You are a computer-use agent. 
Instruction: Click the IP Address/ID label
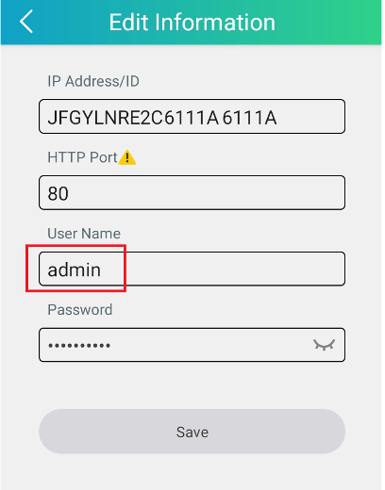pos(93,81)
